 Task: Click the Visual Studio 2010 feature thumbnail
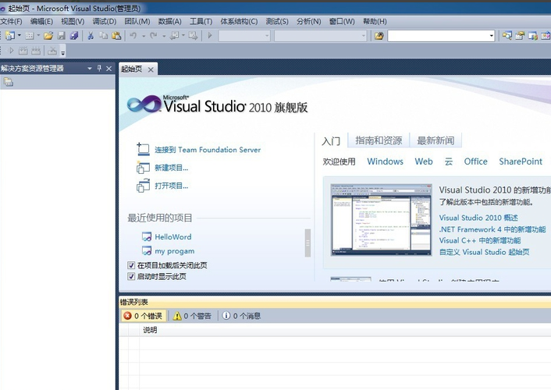380,220
